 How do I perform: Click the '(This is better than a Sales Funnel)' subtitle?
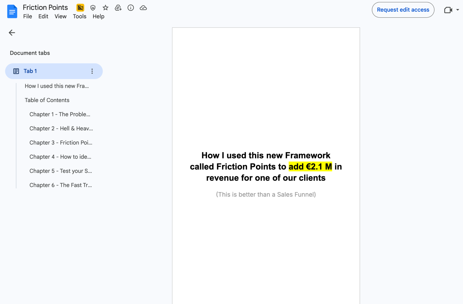click(266, 194)
